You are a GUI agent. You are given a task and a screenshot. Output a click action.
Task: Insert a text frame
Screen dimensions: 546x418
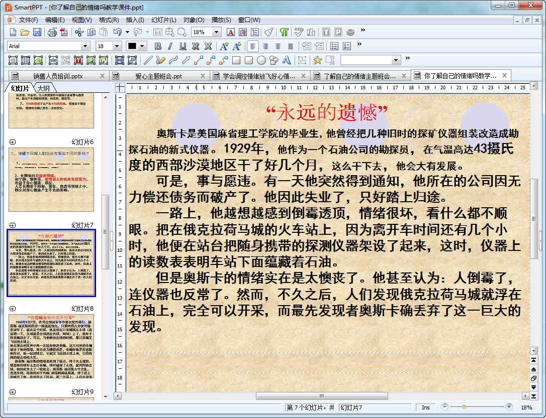(13, 60)
